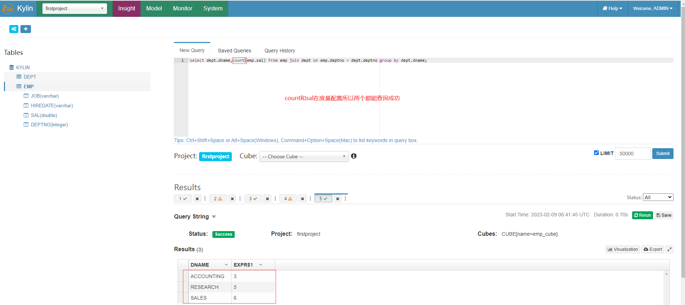Click the SAL column icon
This screenshot has height=305, width=685.
click(x=26, y=115)
